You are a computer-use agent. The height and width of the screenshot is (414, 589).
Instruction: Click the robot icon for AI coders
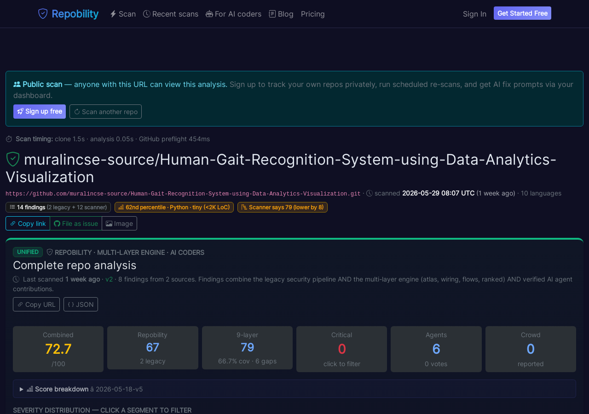pyautogui.click(x=209, y=14)
